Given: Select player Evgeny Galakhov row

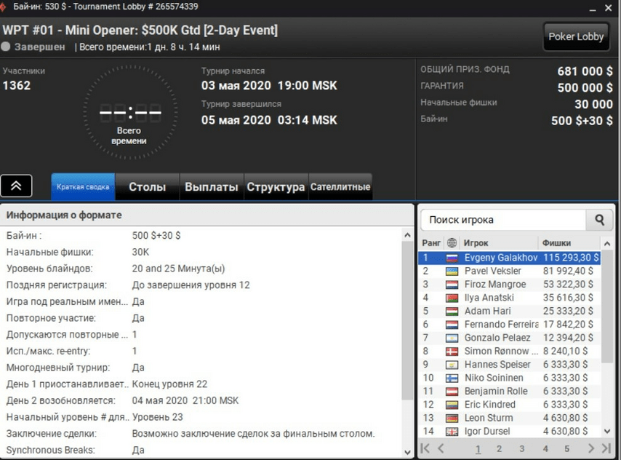Looking at the screenshot, I should tap(509, 258).
